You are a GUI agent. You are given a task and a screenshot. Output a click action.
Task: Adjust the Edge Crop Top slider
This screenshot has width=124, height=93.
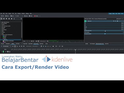(104, 23)
